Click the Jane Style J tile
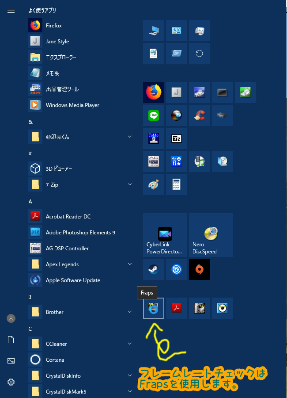This screenshot has width=287, height=398. pos(177,92)
